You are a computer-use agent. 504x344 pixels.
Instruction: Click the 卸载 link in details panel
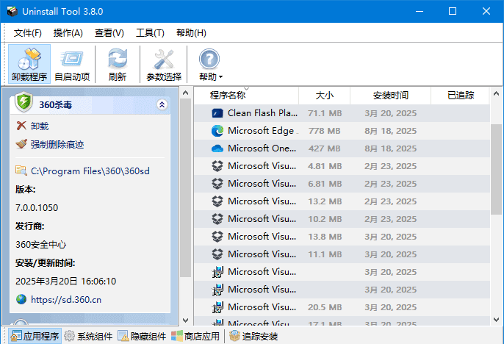[40, 126]
